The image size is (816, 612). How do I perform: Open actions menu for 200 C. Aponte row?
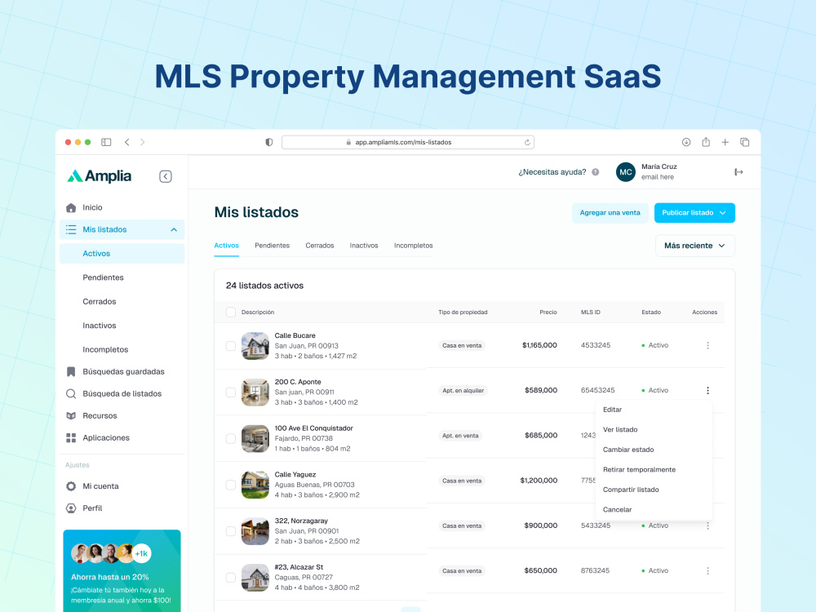707,390
